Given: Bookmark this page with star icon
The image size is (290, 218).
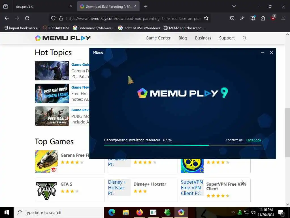Looking at the screenshot, I should click(x=206, y=18).
